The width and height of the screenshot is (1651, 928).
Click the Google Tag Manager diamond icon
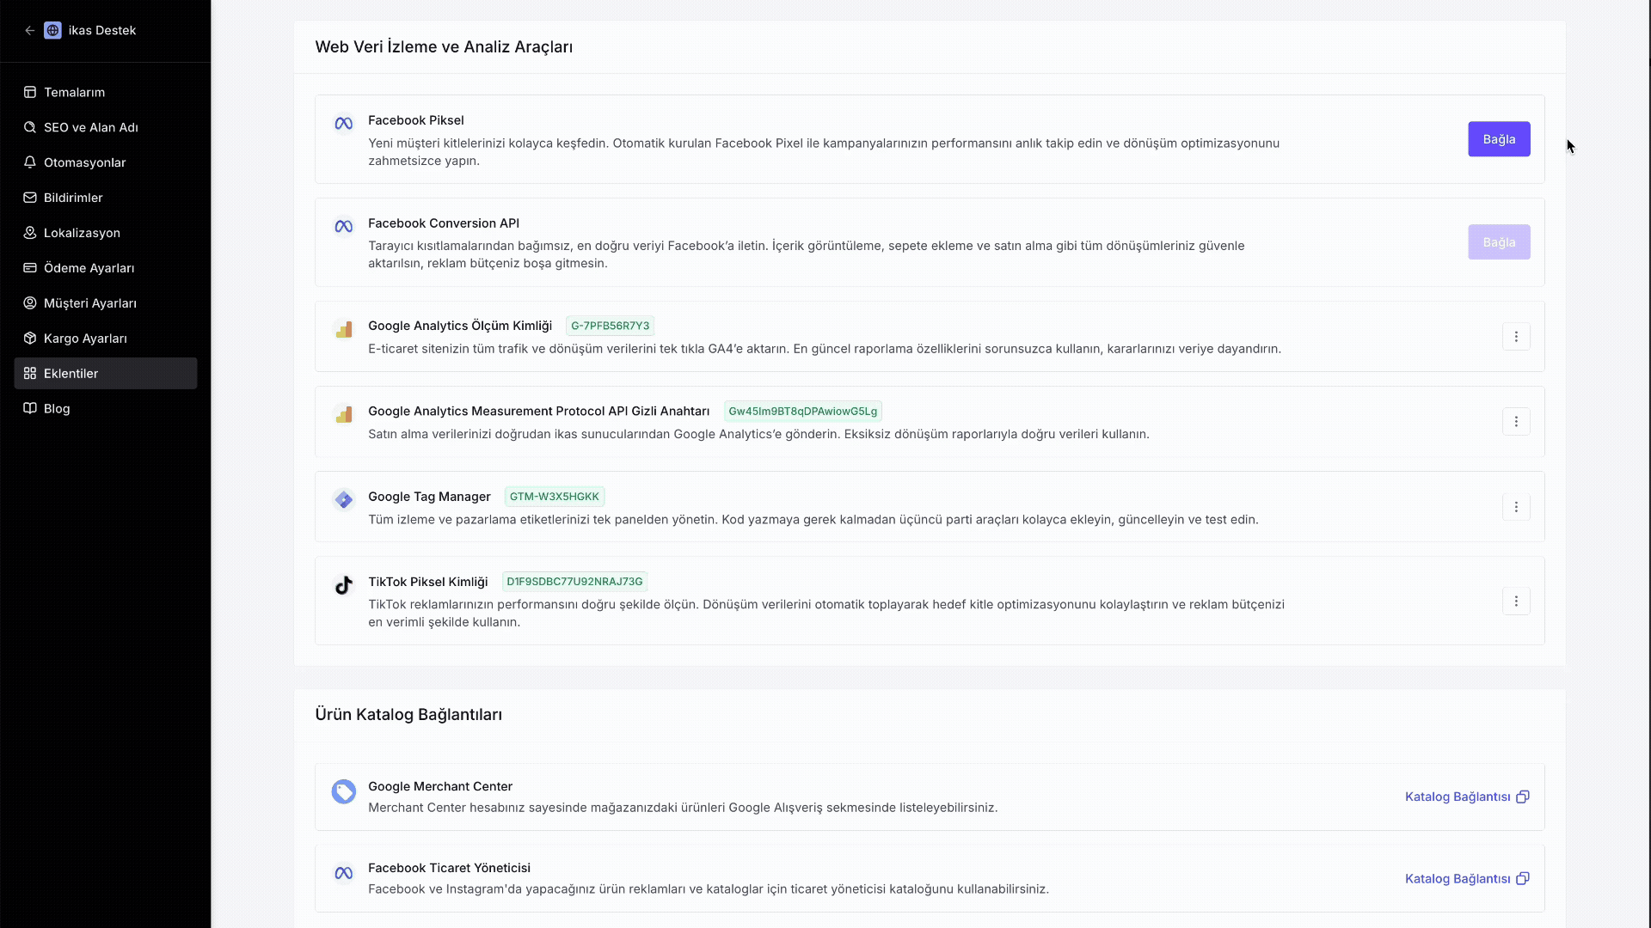click(x=343, y=500)
